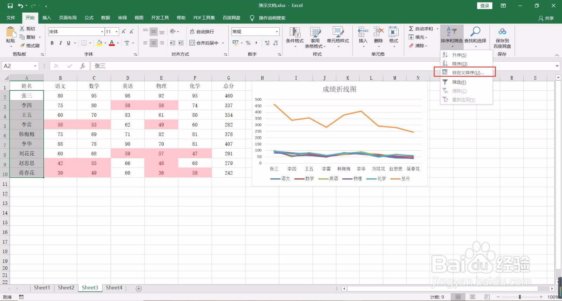This screenshot has height=301, width=562.
Task: Open the File tab (文件)
Action: (11, 18)
